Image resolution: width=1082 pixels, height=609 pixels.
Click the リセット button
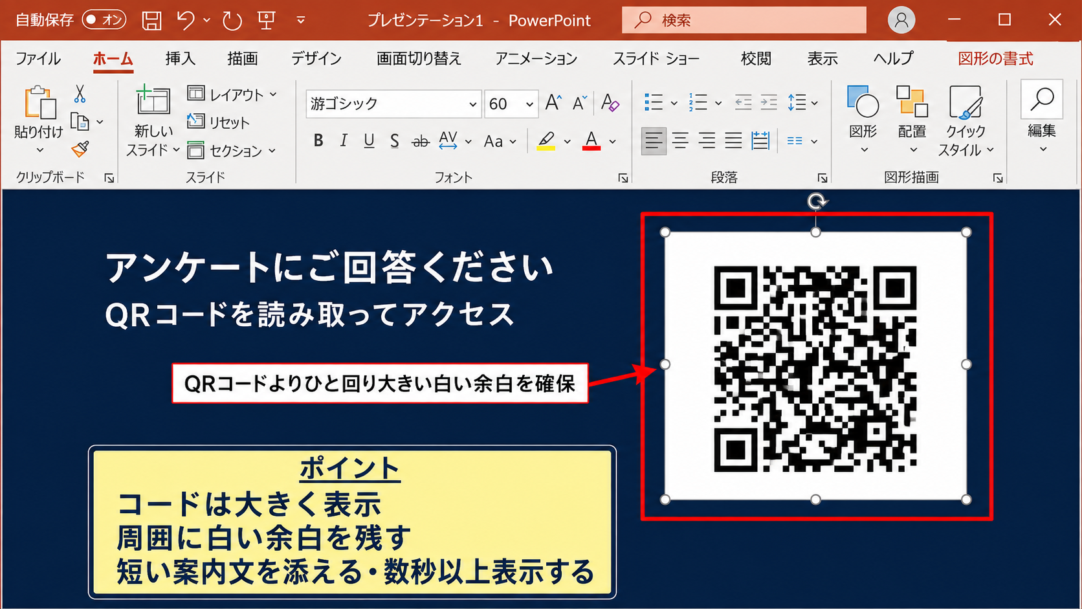click(218, 122)
